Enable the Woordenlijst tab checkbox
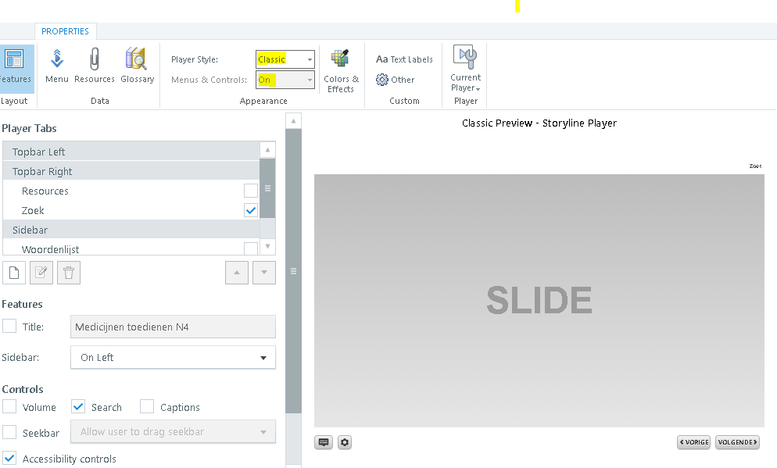This screenshot has height=468, width=777. point(251,248)
